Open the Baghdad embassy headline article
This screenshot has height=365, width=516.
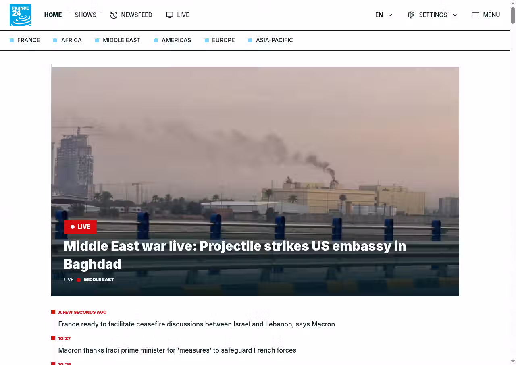(x=235, y=255)
